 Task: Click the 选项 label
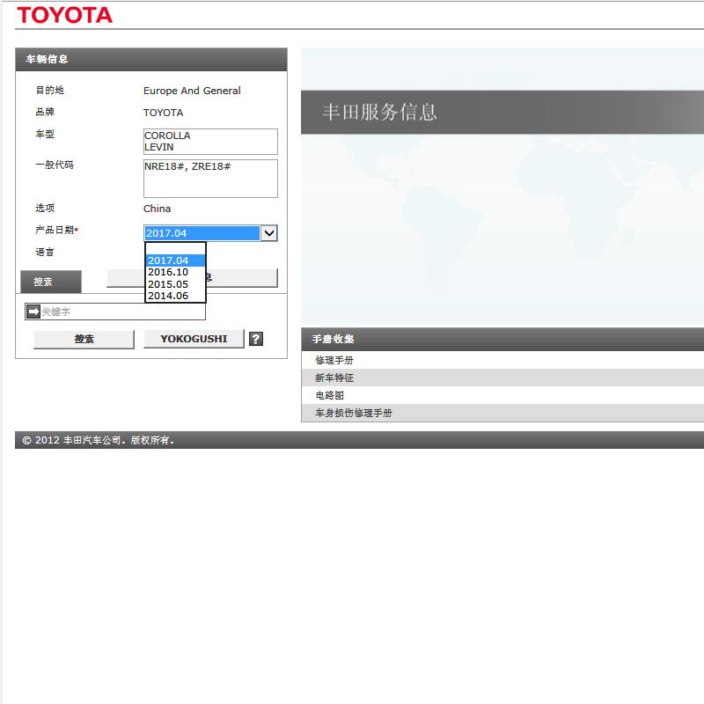45,208
